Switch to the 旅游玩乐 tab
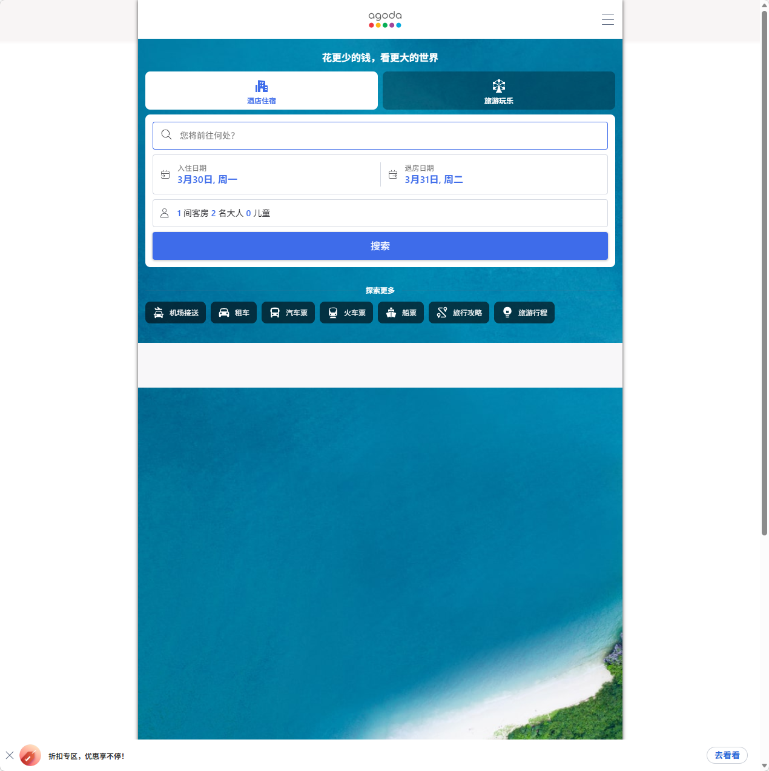The image size is (769, 771). tap(498, 91)
